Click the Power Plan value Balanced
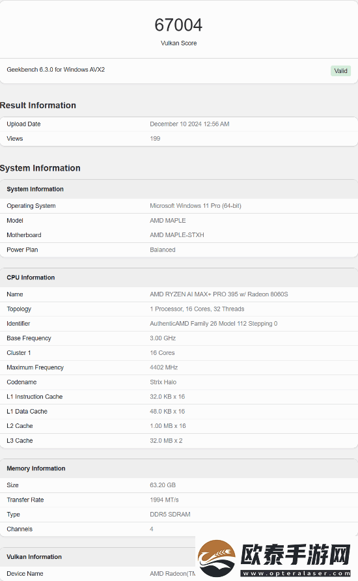 pyautogui.click(x=163, y=249)
